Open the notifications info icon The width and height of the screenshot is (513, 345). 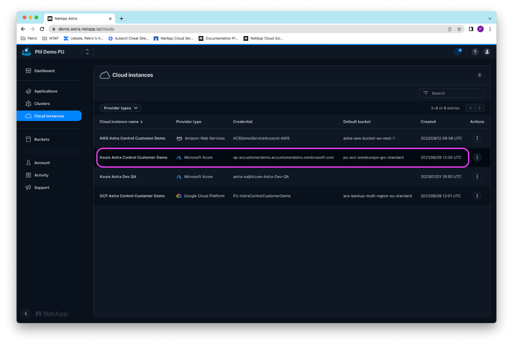coord(458,52)
